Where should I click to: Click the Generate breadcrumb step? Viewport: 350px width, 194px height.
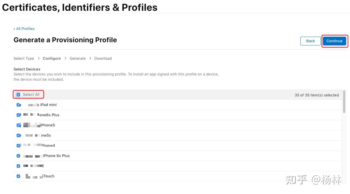pos(77,59)
